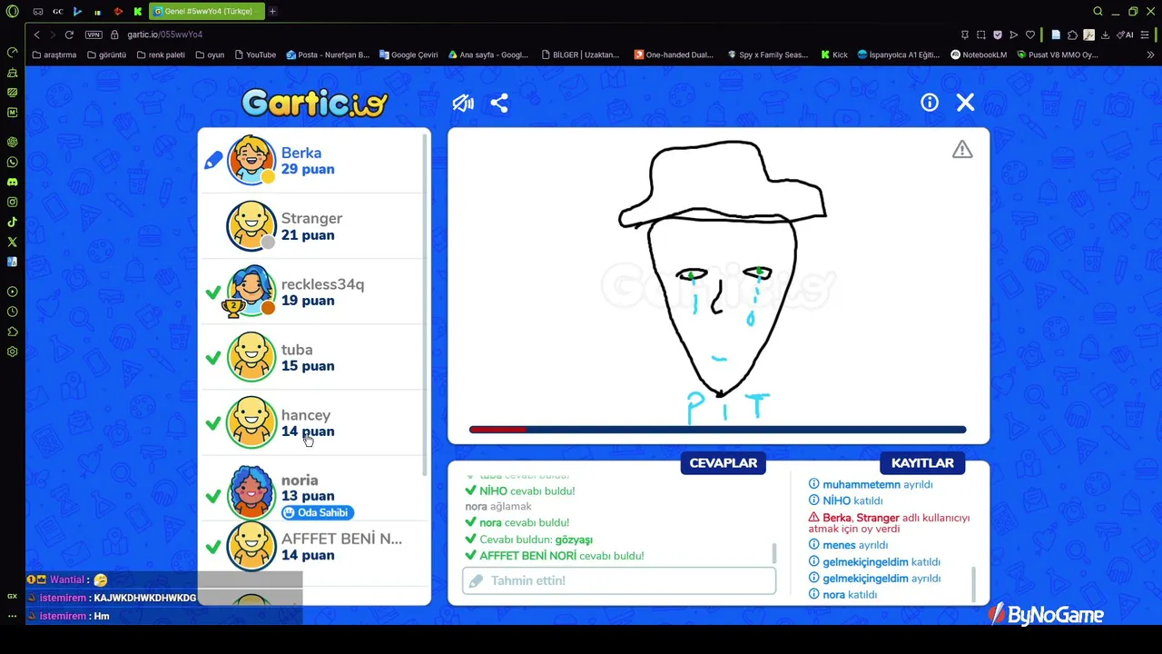Go back to previous page
1162x654 pixels.
[x=36, y=35]
